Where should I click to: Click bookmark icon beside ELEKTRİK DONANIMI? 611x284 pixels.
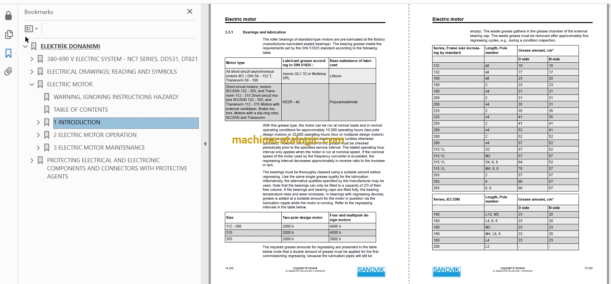pyautogui.click(x=34, y=46)
